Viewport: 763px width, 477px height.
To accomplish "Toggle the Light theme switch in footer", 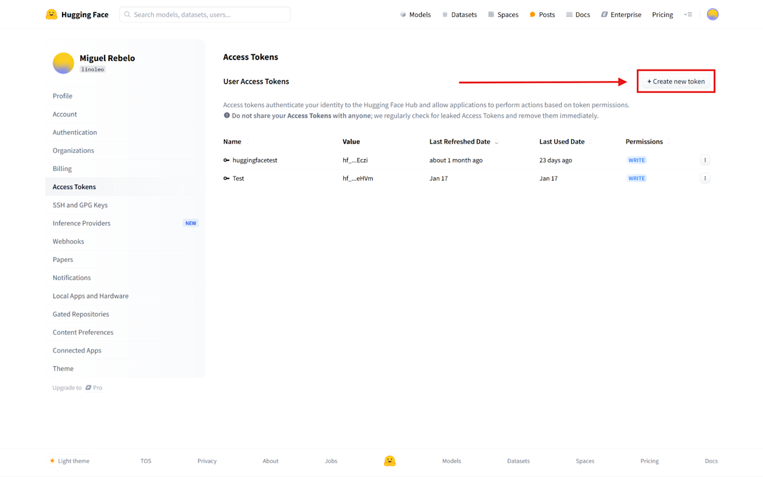I will coord(69,461).
